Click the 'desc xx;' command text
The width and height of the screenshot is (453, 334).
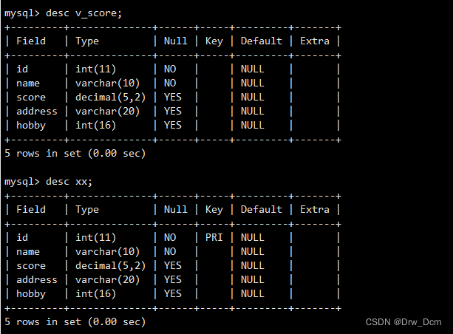69,182
